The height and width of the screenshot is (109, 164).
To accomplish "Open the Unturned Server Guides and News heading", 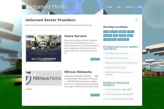I will pos(121,48).
